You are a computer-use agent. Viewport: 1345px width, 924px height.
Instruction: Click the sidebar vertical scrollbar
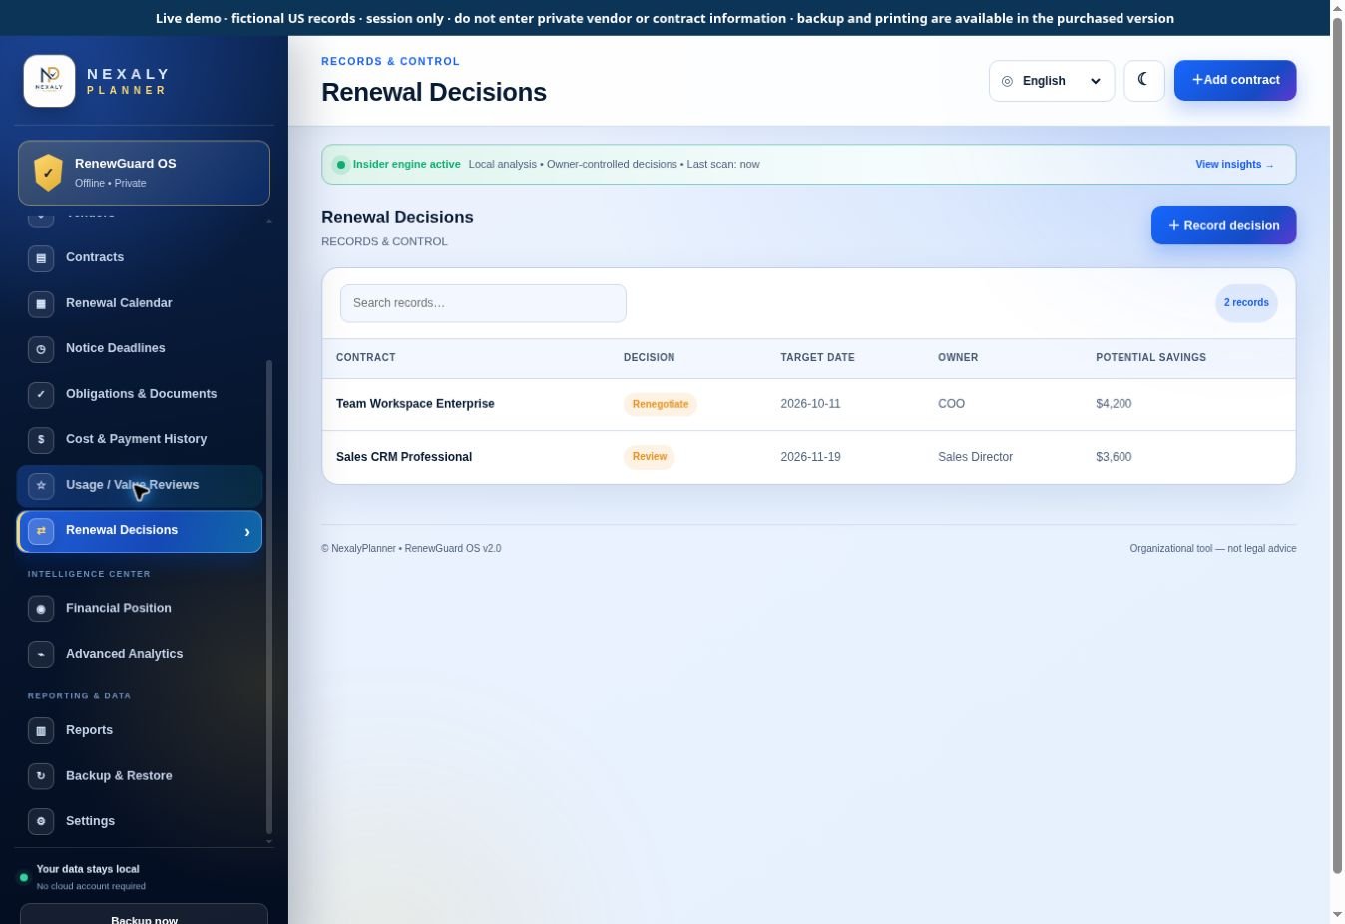(269, 597)
